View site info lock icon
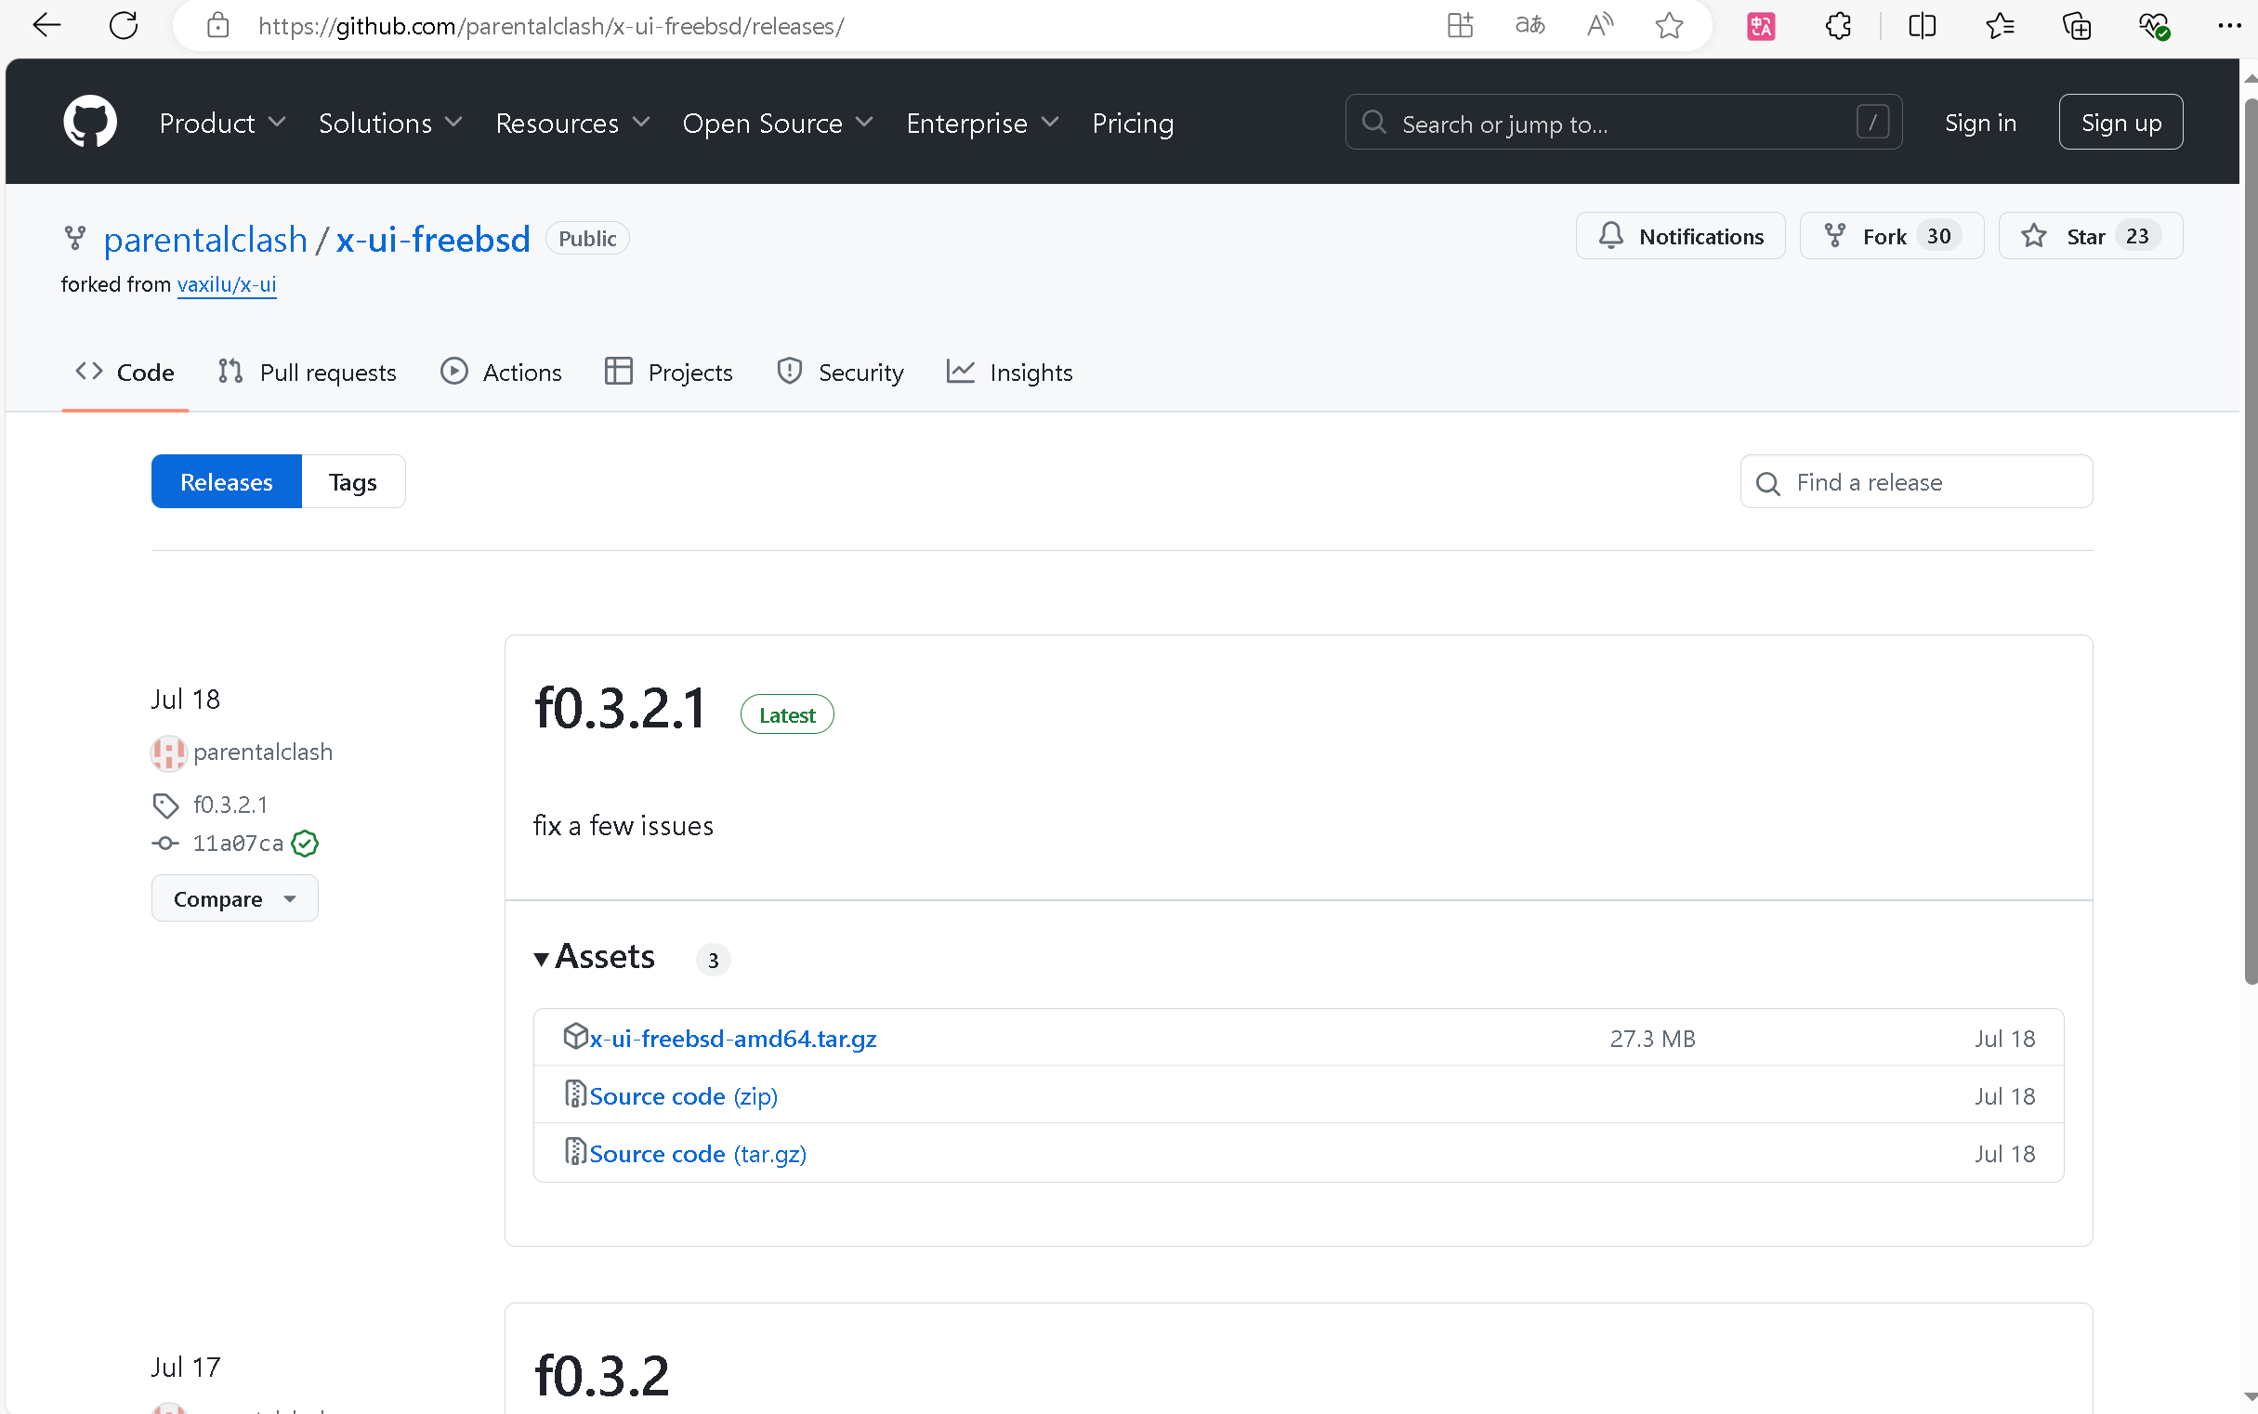The height and width of the screenshot is (1414, 2258). click(218, 25)
